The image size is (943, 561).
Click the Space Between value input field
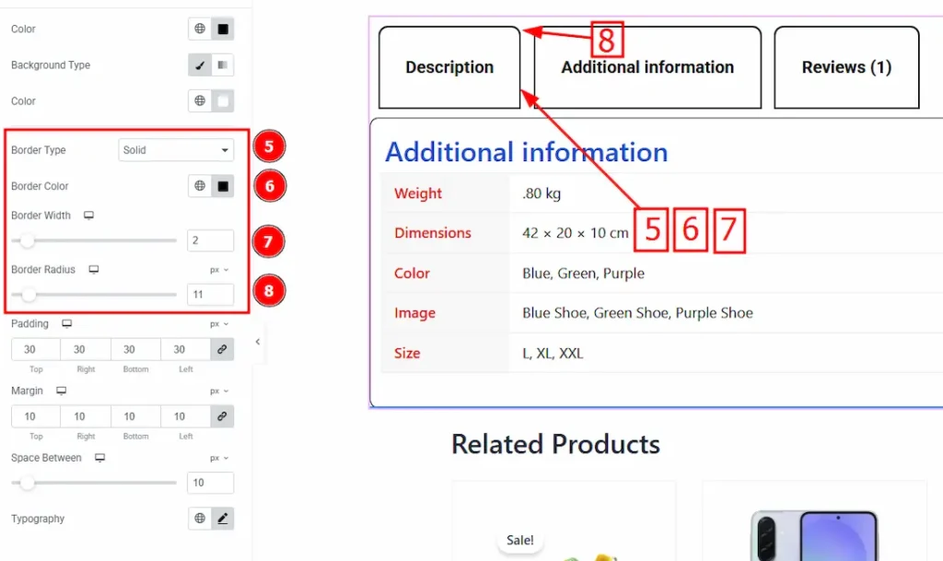pos(210,483)
